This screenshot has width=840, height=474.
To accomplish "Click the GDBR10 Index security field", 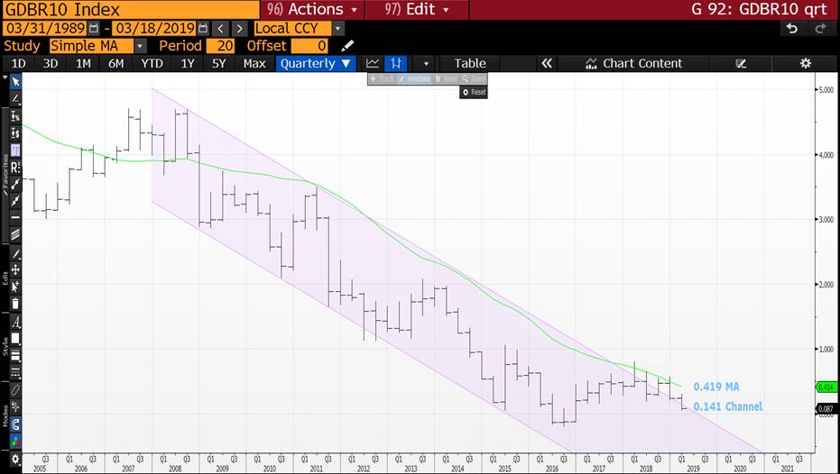I will [131, 10].
